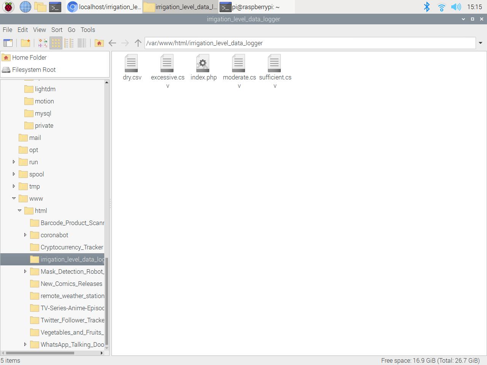This screenshot has height=365, width=487.
Task: Open the web browser from the taskbar
Action: tap(25, 7)
